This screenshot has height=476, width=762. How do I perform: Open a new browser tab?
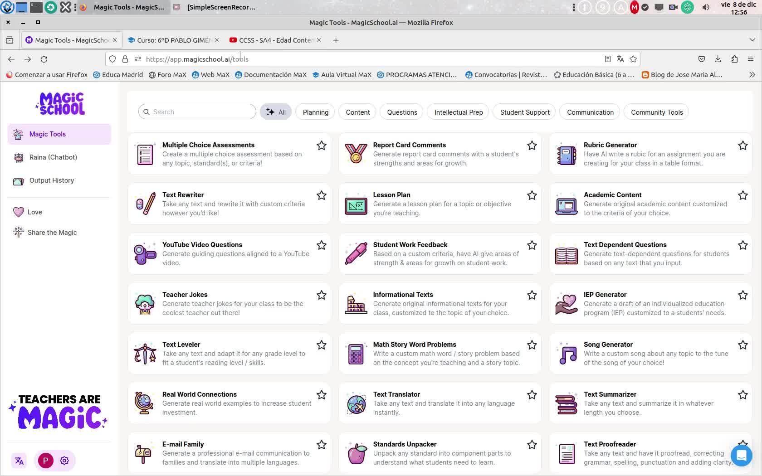pos(336,40)
